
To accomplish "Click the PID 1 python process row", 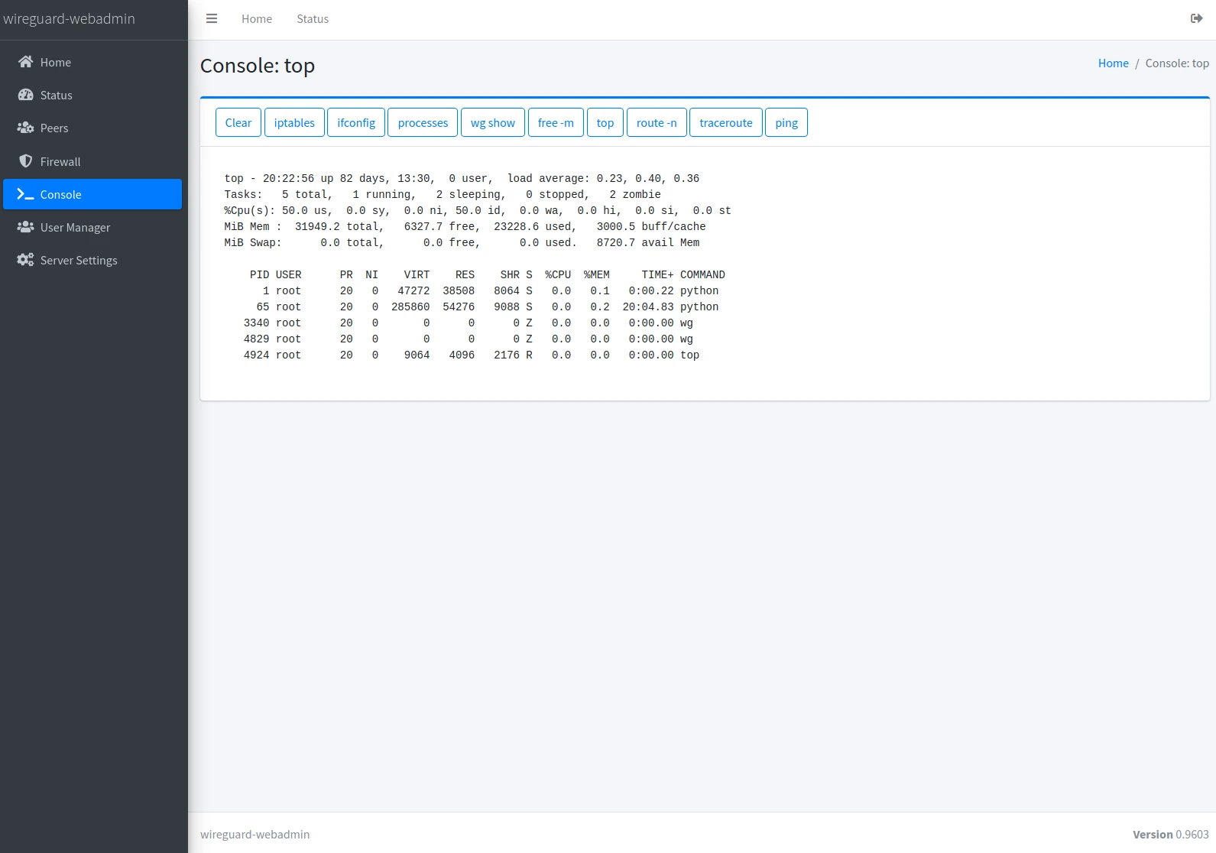I will pyautogui.click(x=490, y=290).
